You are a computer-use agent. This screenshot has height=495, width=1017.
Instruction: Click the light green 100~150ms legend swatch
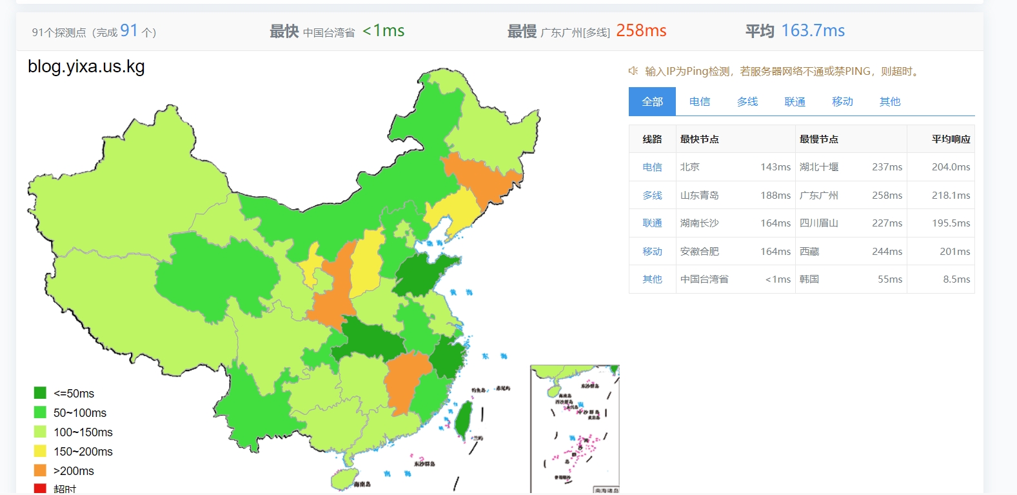[40, 432]
